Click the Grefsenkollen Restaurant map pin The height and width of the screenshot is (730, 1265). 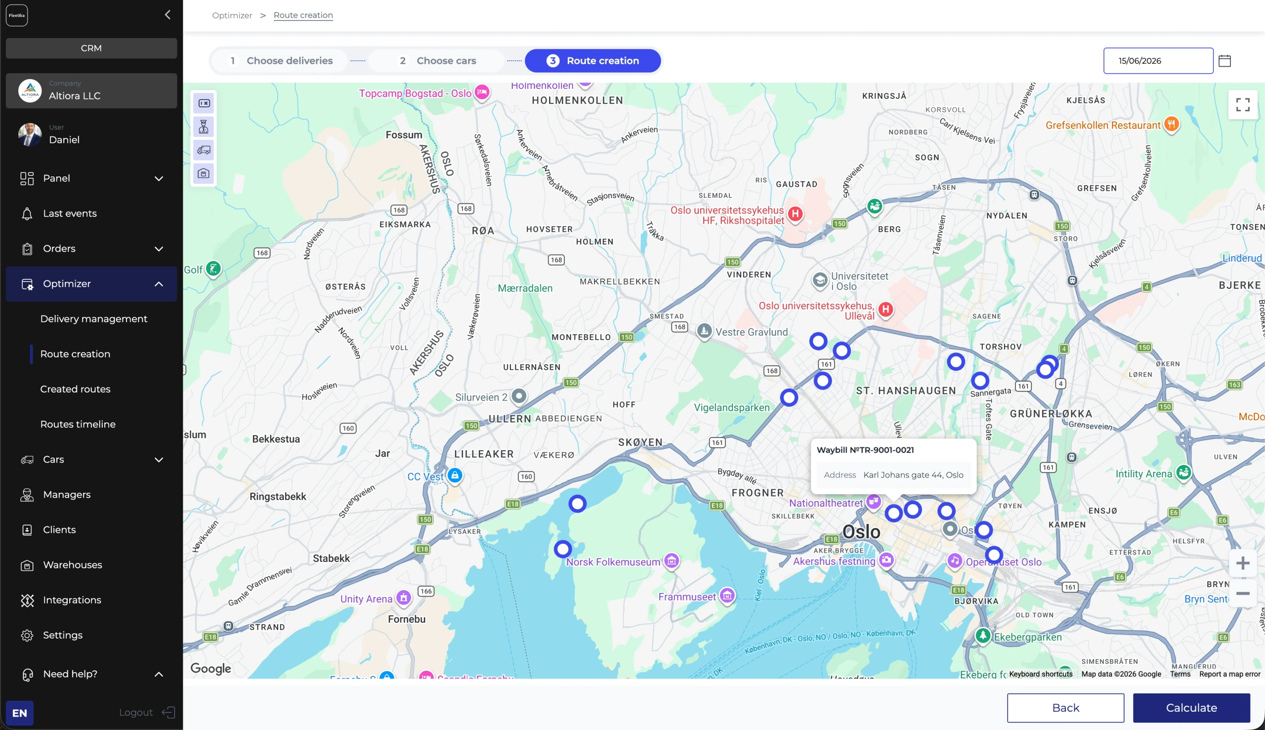pos(1171,124)
